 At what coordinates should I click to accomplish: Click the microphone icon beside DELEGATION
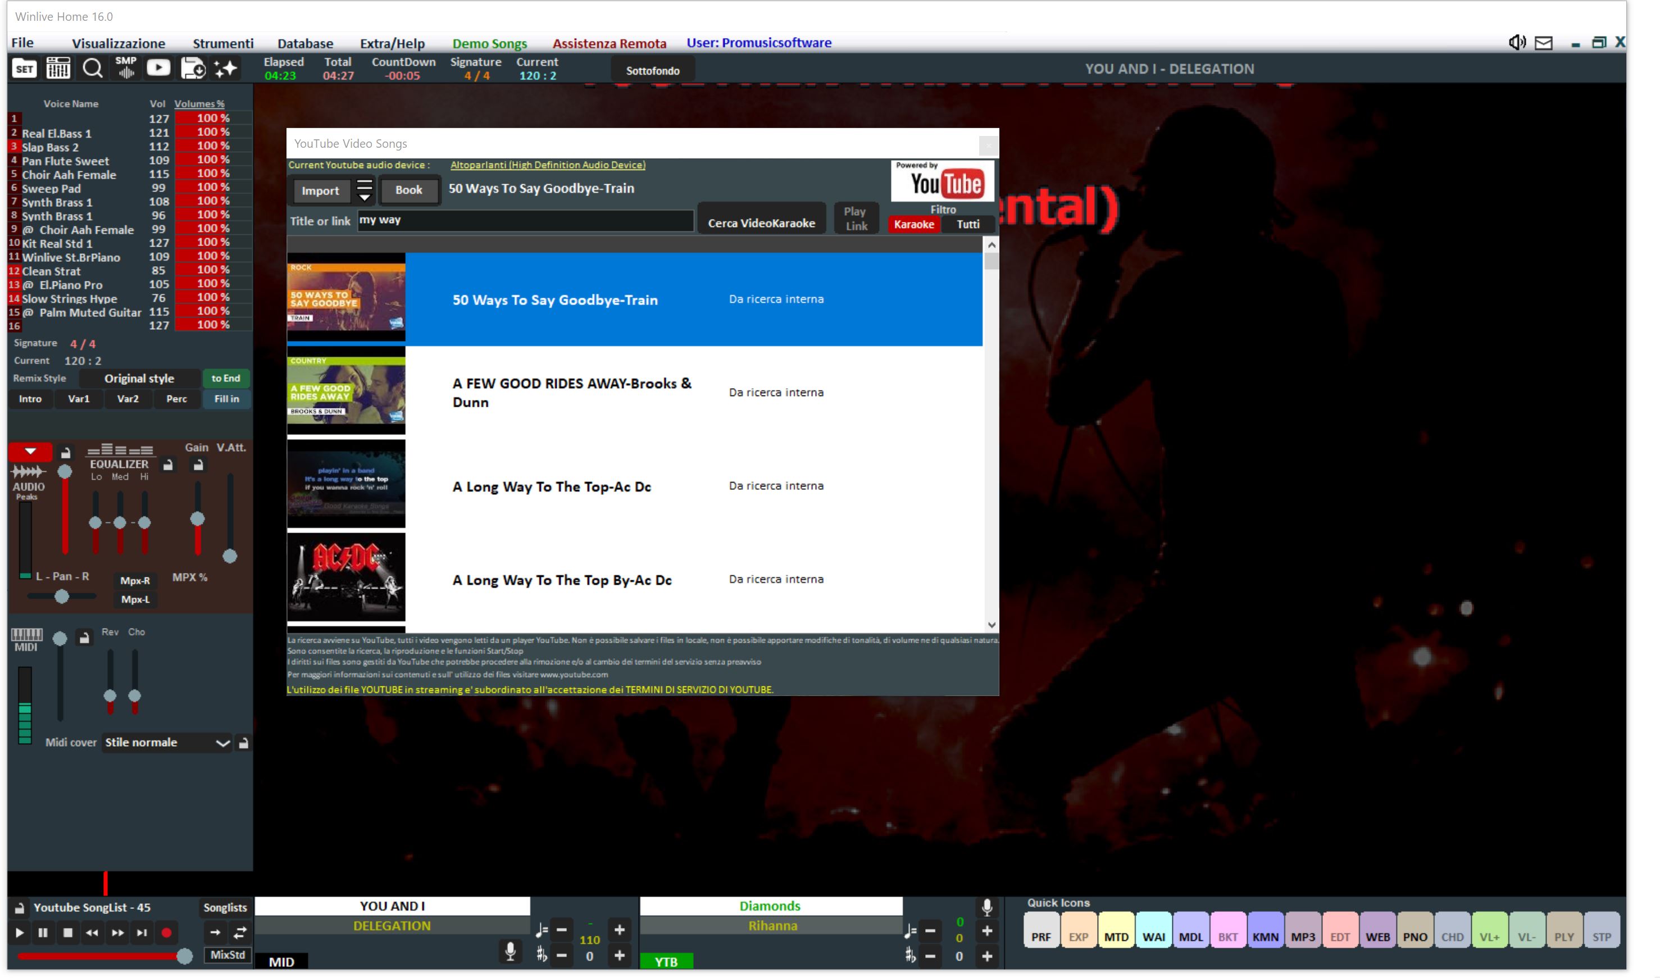point(510,951)
